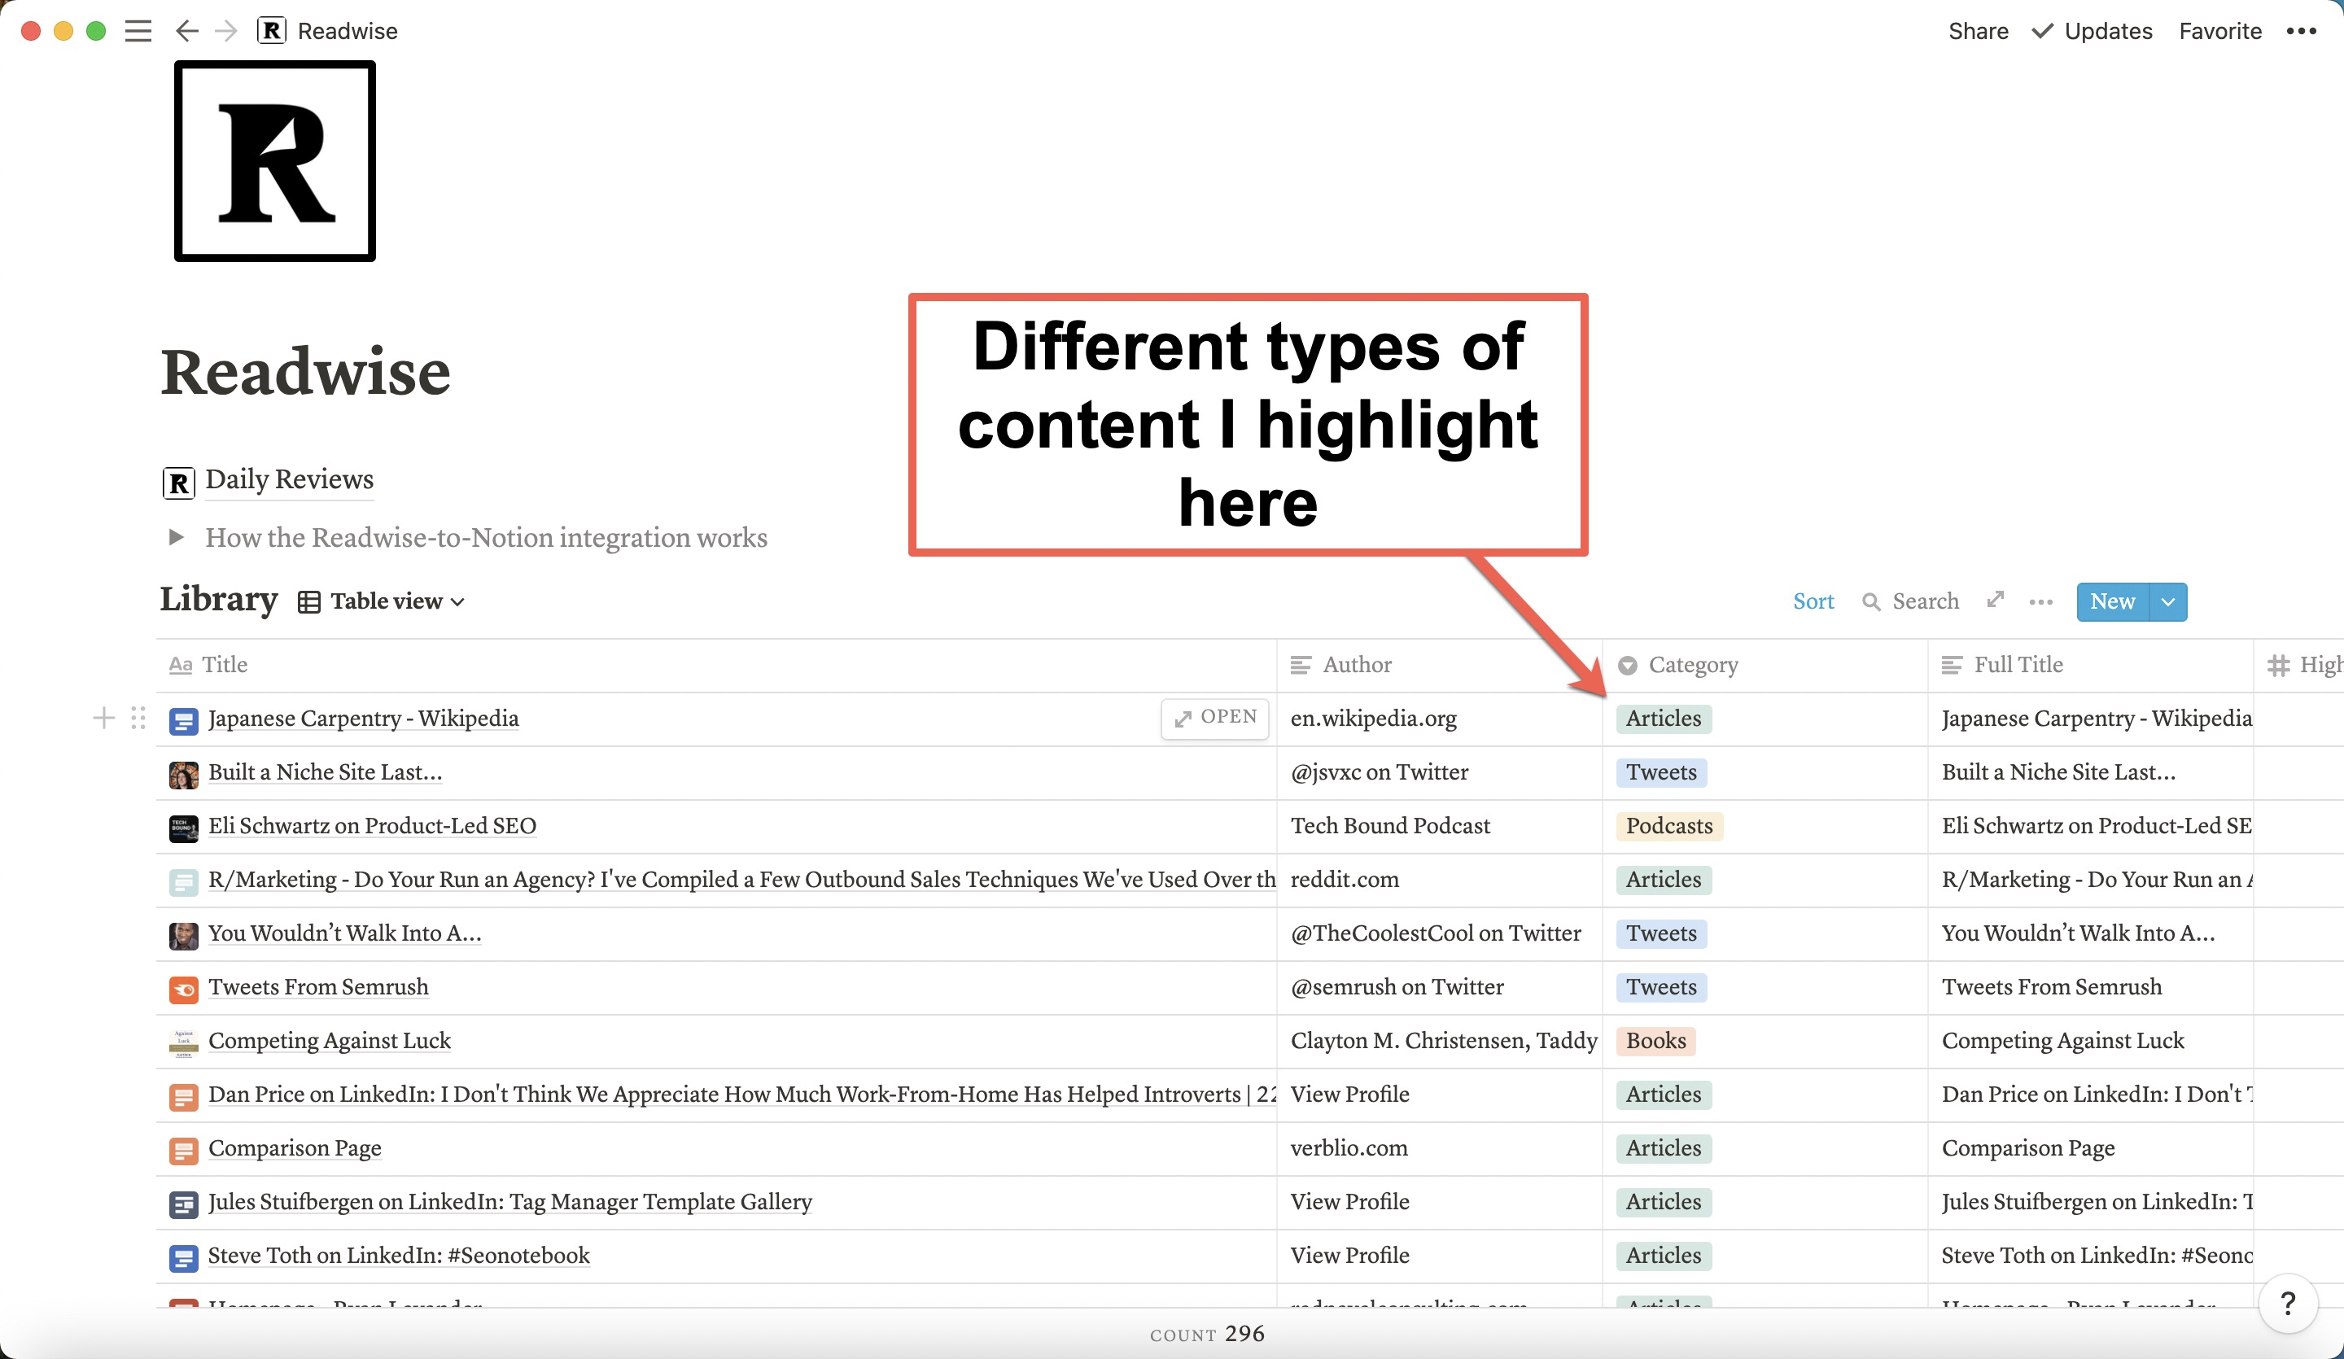Screen dimensions: 2344x1359
Task: Click Share in the top bar
Action: coord(1978,31)
